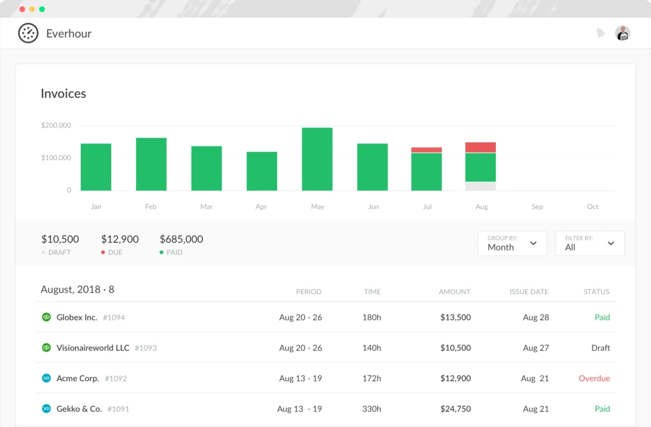651x427 pixels.
Task: Click the notification flag icon near the avatar
Action: tap(601, 33)
